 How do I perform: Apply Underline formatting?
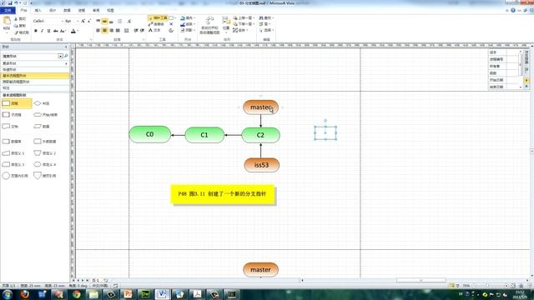pos(48,31)
